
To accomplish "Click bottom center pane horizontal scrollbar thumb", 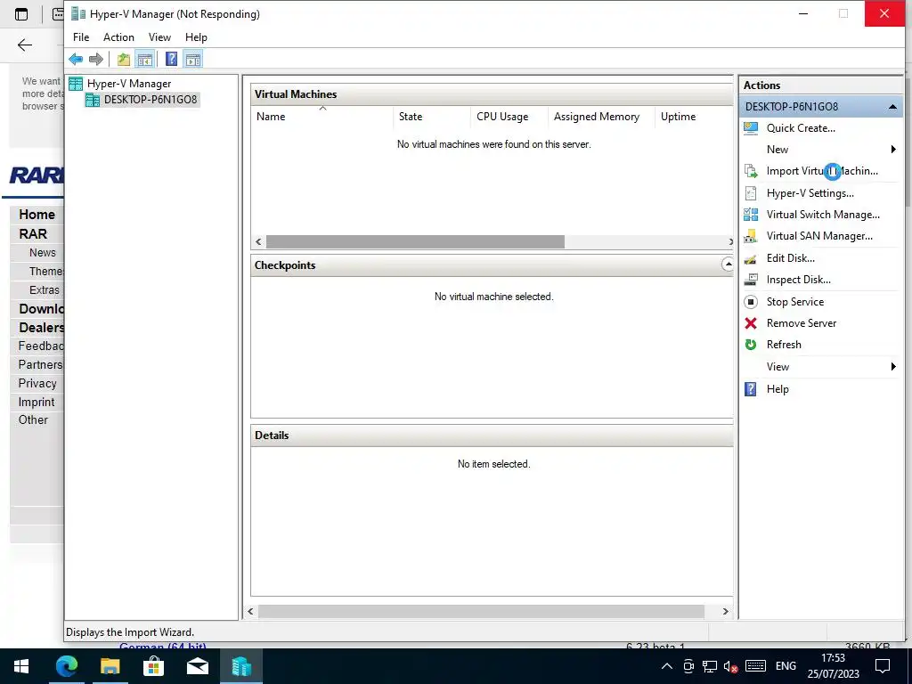I will [481, 611].
